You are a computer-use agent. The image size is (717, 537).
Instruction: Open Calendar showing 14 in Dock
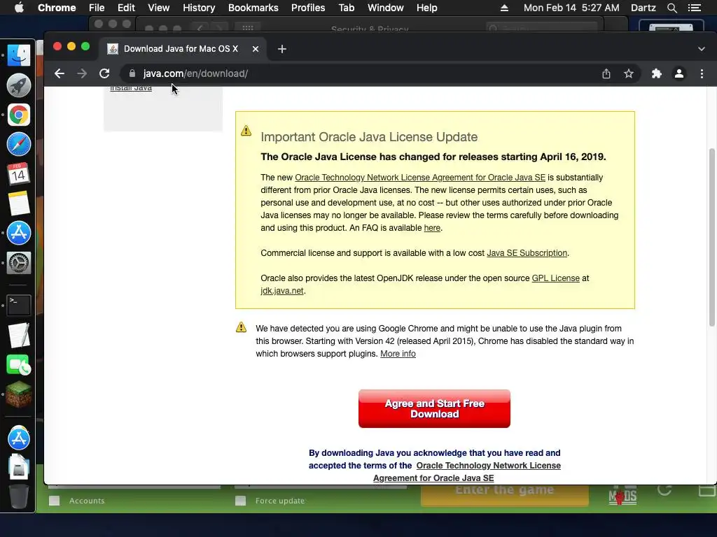coord(19,174)
